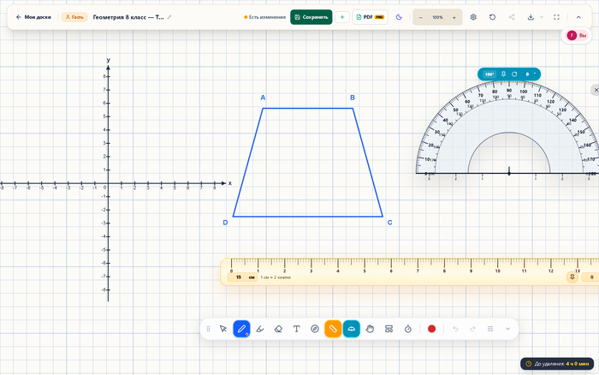Click the Сохранить save button

311,17
